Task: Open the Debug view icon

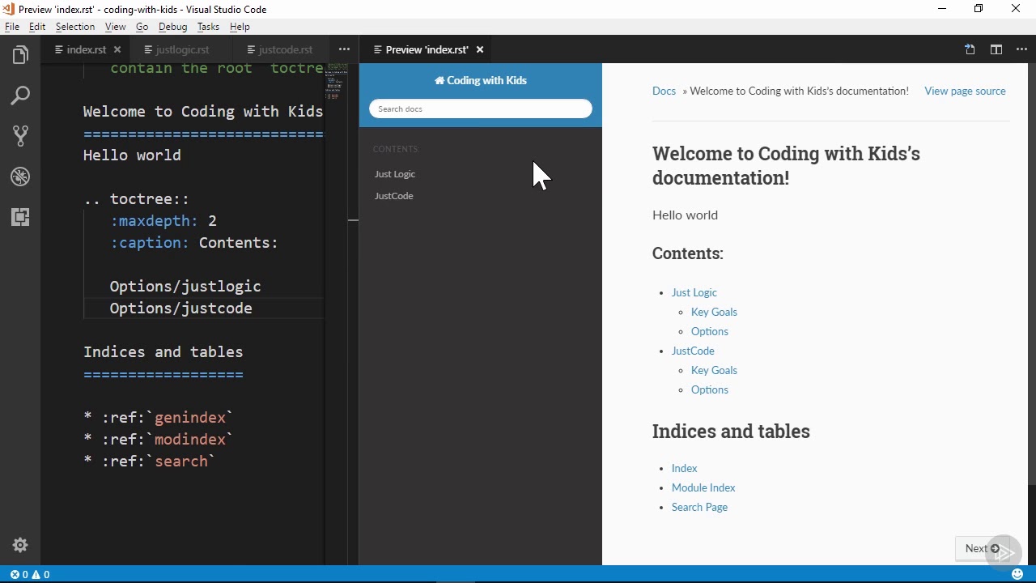Action: point(20,177)
